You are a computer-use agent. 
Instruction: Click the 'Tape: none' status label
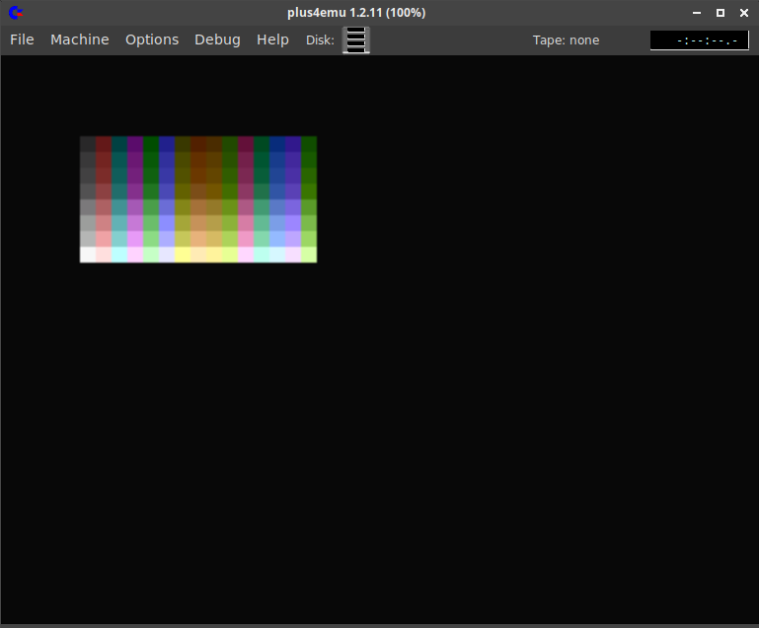coord(566,40)
